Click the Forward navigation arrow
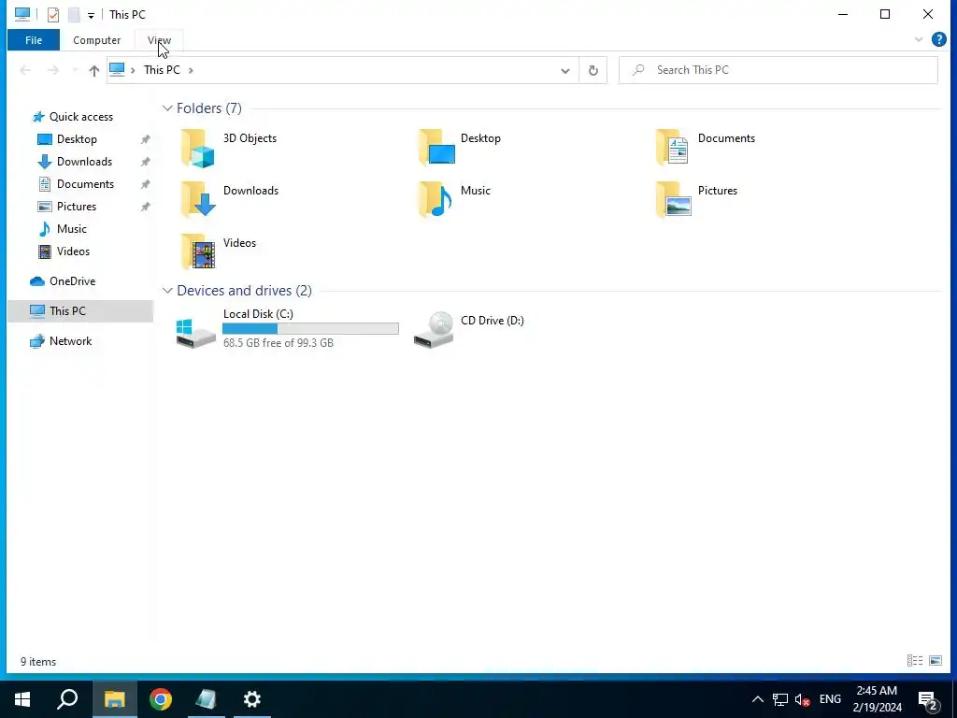Viewport: 957px width, 718px height. tap(53, 70)
